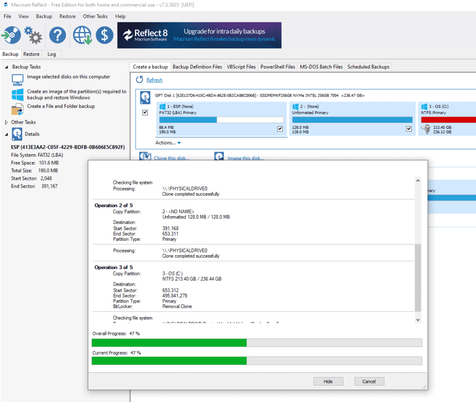Click the OS (C:) partition Windows flag icon
The width and height of the screenshot is (476, 402).
[424, 106]
